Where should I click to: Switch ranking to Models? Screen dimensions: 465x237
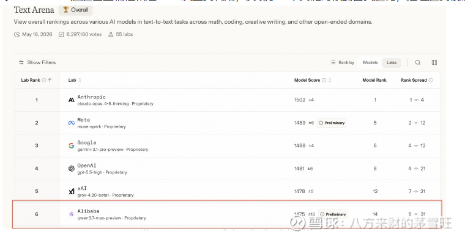coord(370,62)
